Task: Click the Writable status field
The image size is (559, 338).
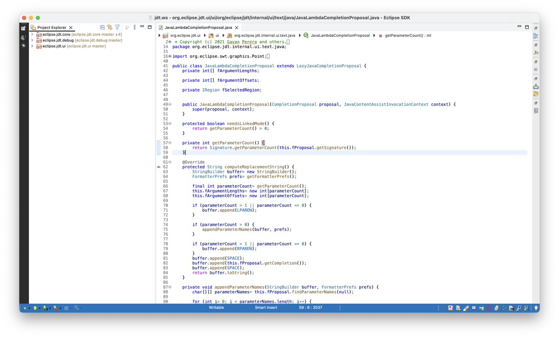Action: pos(216,307)
